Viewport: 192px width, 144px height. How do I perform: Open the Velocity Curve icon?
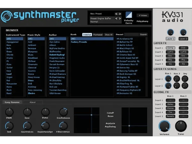(x=129, y=15)
